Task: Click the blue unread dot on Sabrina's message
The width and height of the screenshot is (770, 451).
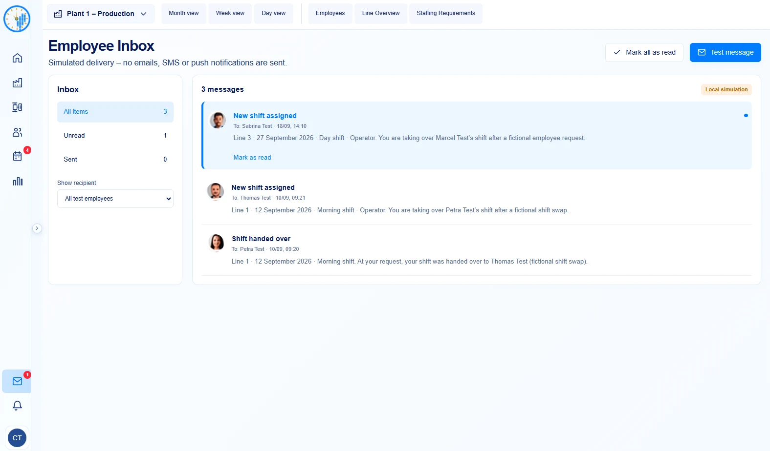Action: click(x=746, y=116)
